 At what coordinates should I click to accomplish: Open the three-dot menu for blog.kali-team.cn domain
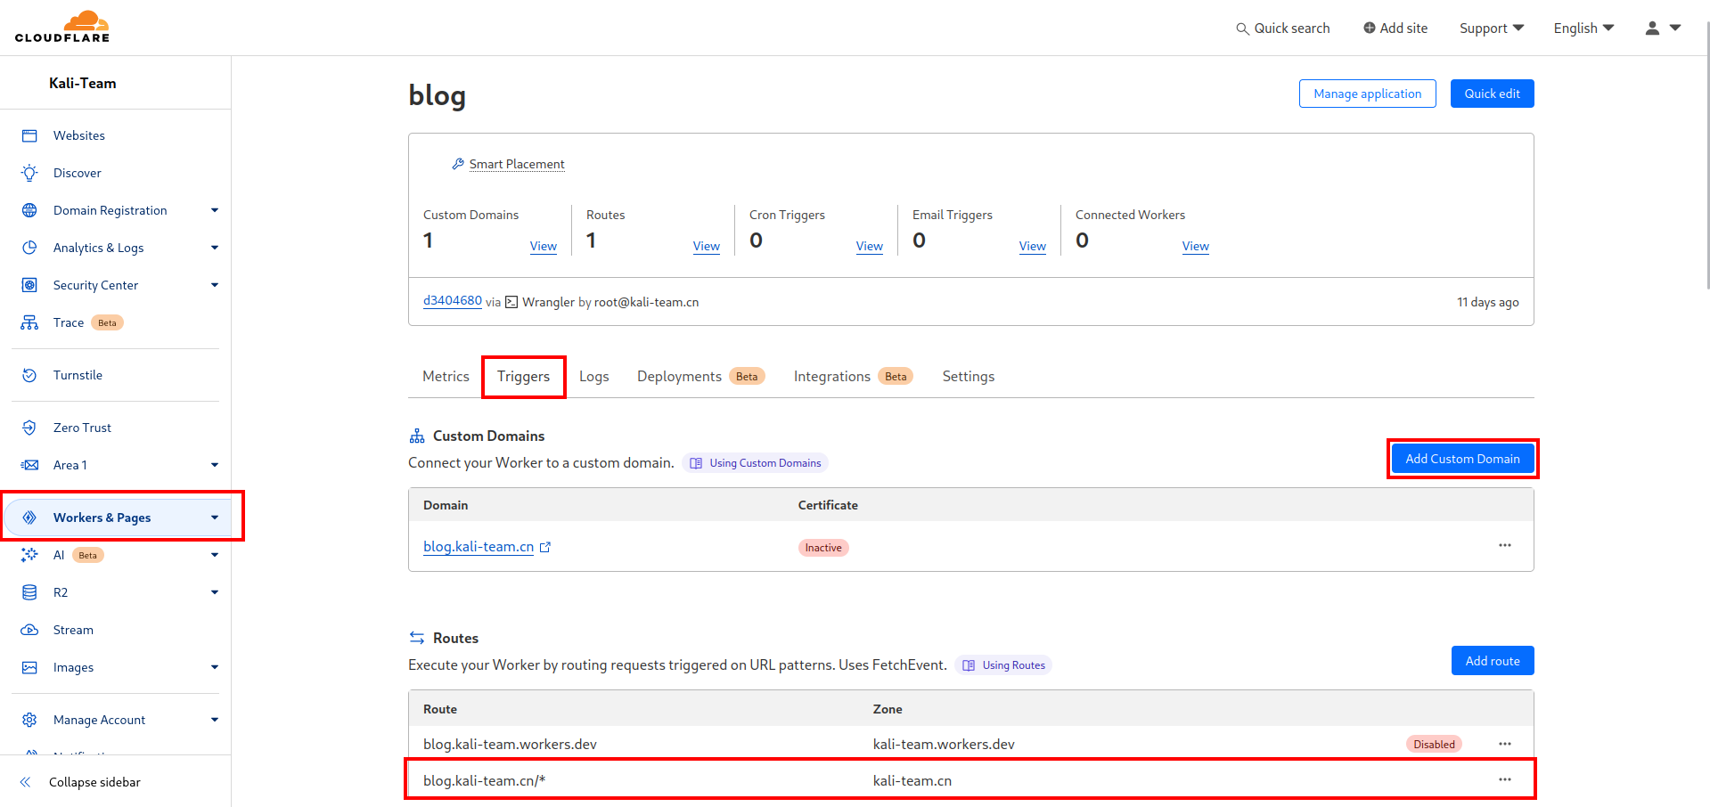1505,545
